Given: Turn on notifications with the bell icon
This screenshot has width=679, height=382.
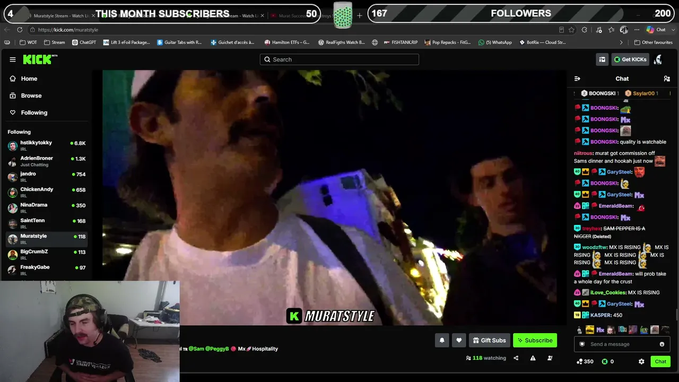Looking at the screenshot, I should pos(442,341).
